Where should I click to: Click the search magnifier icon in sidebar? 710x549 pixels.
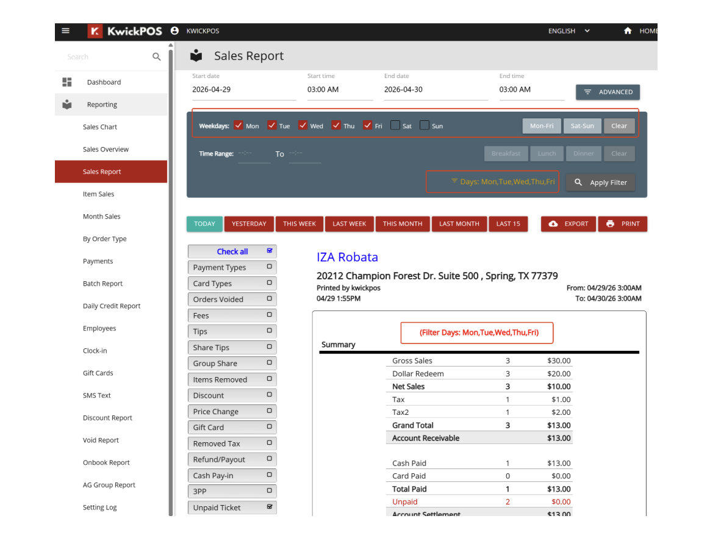pos(156,57)
